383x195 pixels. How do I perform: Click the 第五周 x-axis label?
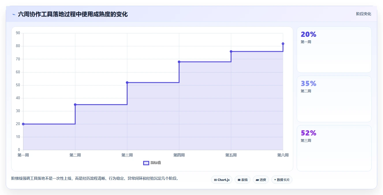(231, 155)
